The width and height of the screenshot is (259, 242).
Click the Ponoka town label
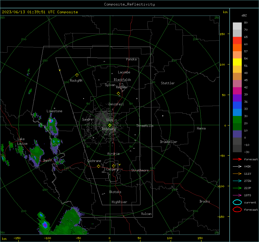(131, 59)
